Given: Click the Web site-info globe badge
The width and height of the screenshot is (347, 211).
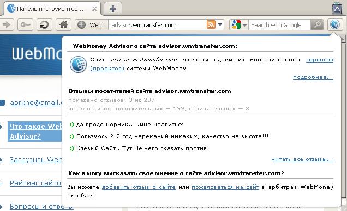Looking at the screenshot, I should pyautogui.click(x=92, y=25).
